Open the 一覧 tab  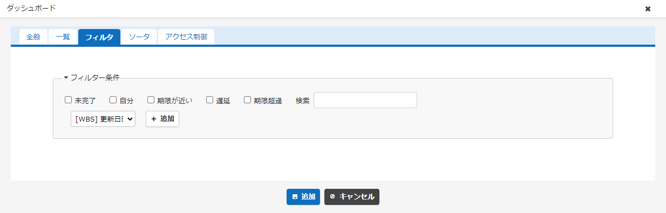coord(63,37)
